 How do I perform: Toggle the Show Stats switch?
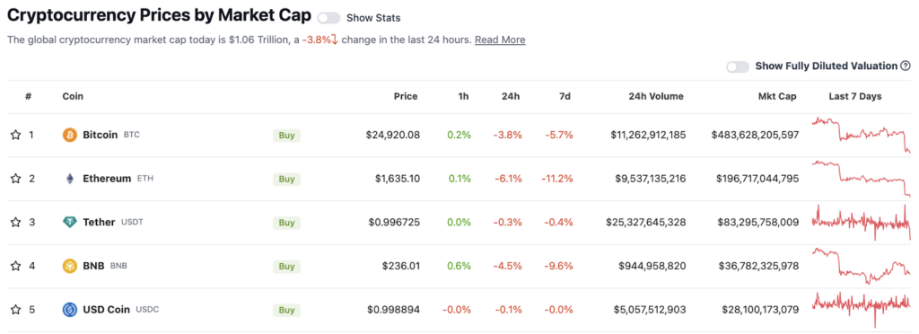328,18
